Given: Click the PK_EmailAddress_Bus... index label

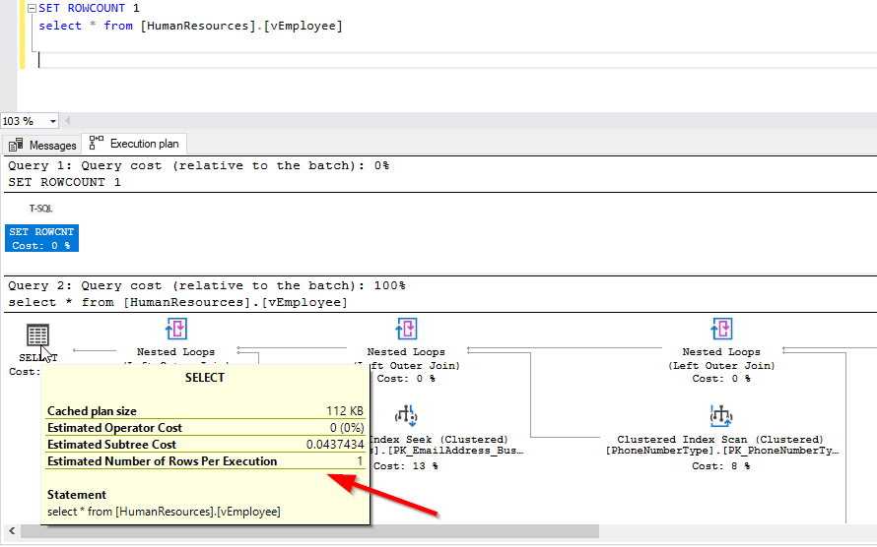Looking at the screenshot, I should (x=447, y=451).
